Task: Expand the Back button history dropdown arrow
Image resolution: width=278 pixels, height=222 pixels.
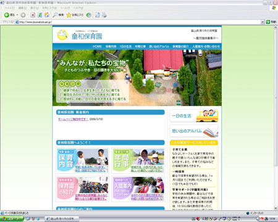Action: 17,15
